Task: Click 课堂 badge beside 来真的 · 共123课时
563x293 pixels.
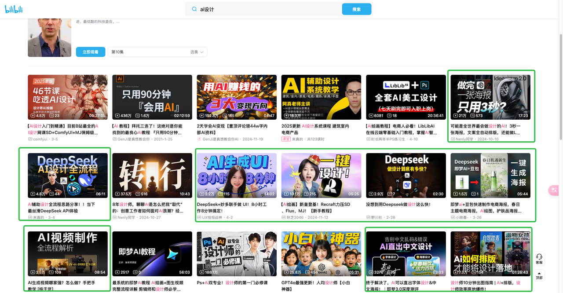Action: pyautogui.click(x=286, y=139)
